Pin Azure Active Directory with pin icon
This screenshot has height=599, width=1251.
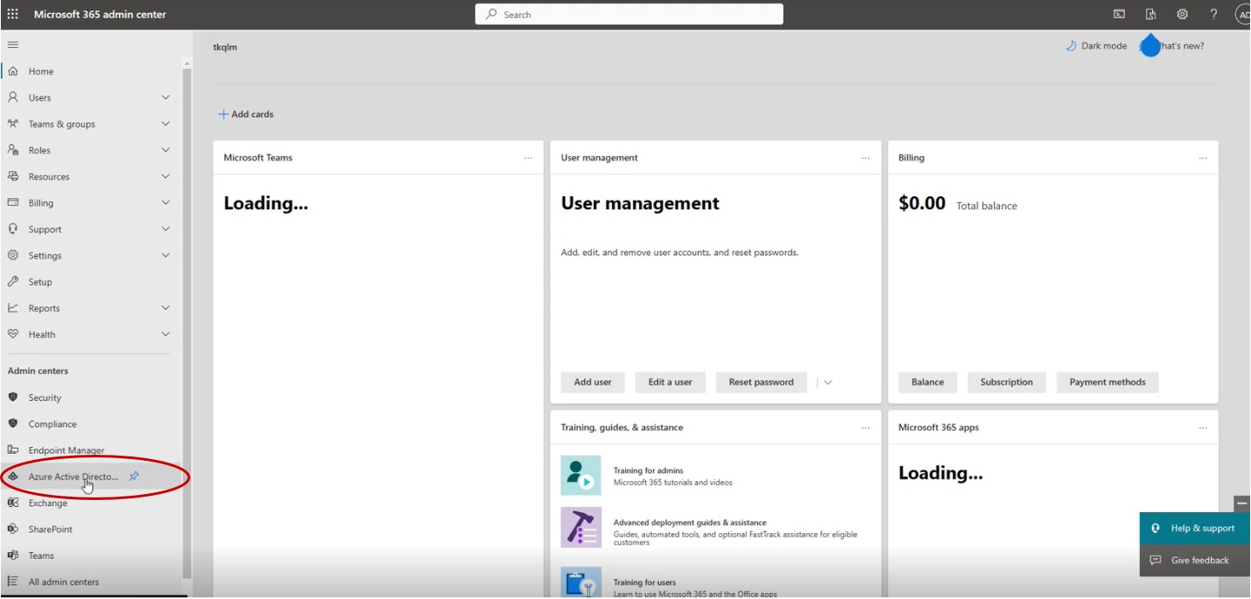[x=134, y=476]
